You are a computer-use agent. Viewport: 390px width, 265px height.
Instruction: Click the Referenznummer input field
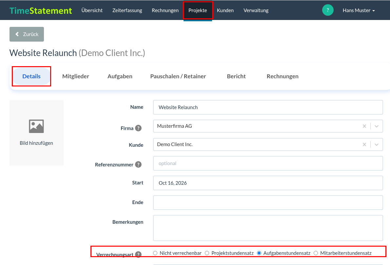pyautogui.click(x=268, y=163)
